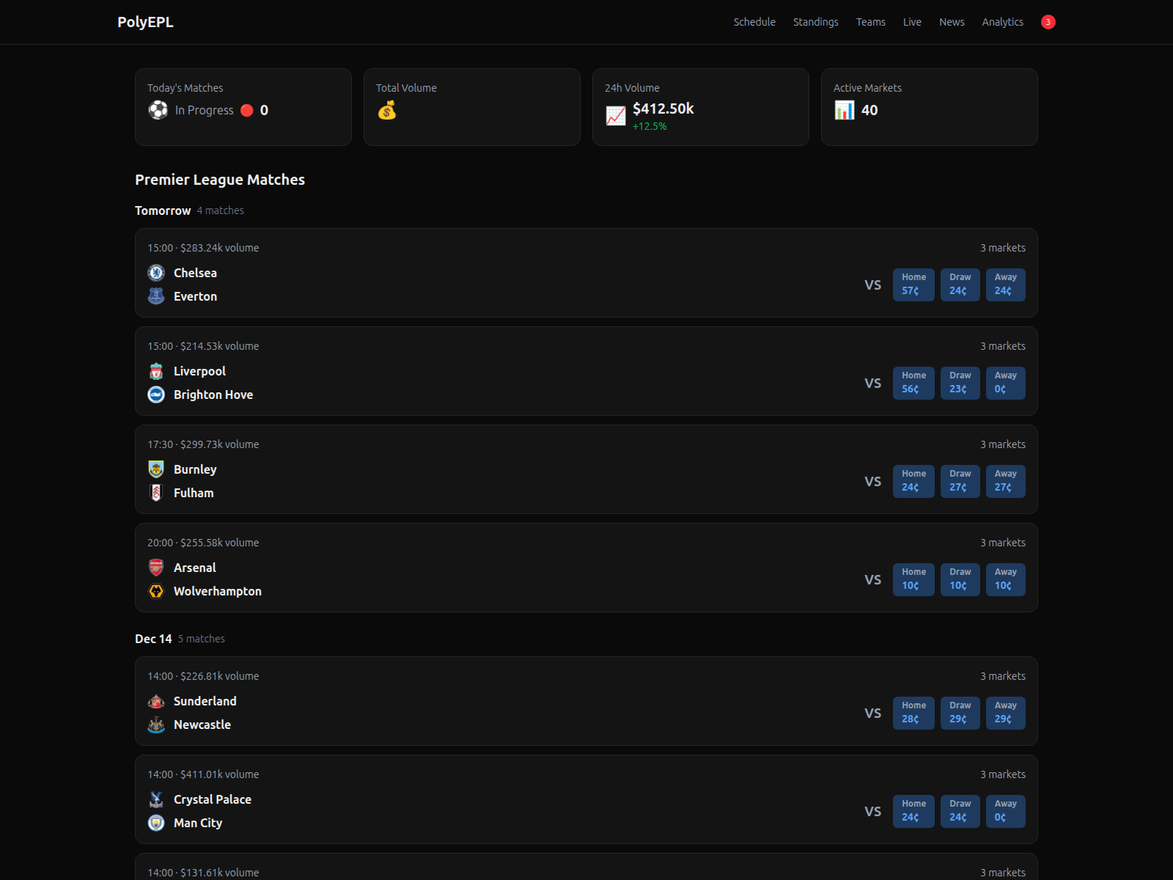Screen dimensions: 1173x880
Task: Select Draw 23¢ for Liverpool vs Brighton
Action: pos(960,383)
